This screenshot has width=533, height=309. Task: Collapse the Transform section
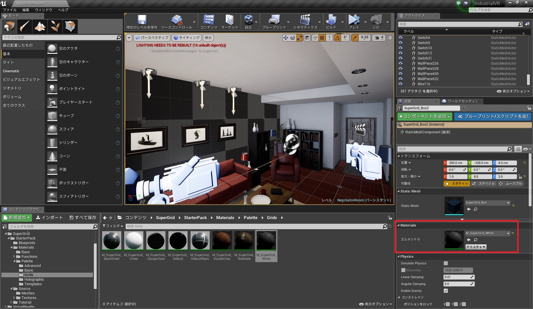point(398,156)
